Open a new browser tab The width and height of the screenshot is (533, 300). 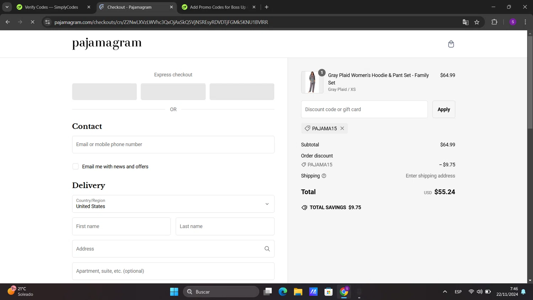(x=266, y=7)
